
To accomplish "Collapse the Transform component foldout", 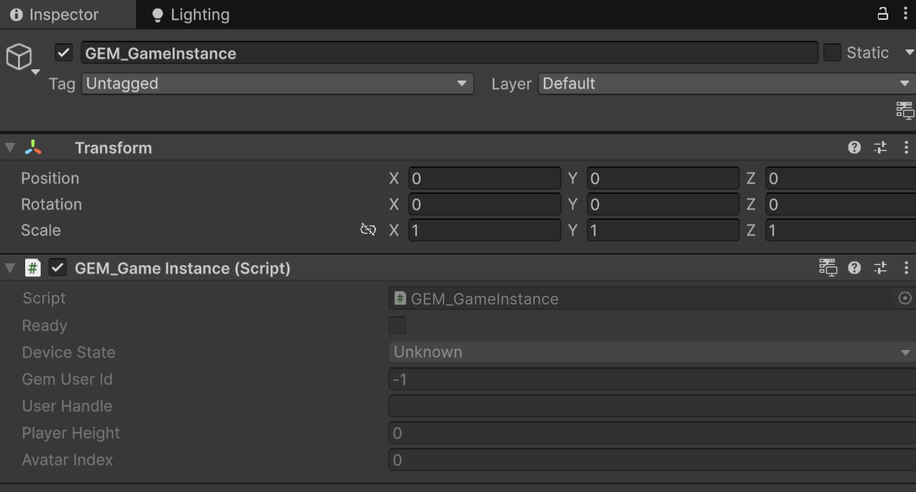I will [10, 148].
